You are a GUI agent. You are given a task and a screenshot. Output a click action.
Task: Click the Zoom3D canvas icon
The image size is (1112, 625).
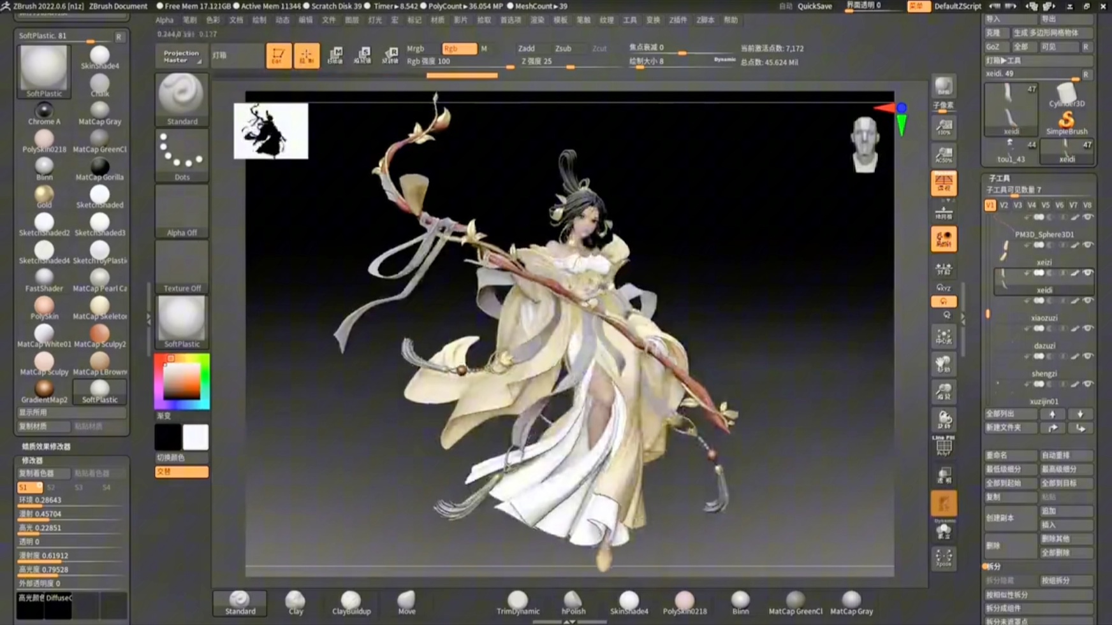(x=944, y=392)
